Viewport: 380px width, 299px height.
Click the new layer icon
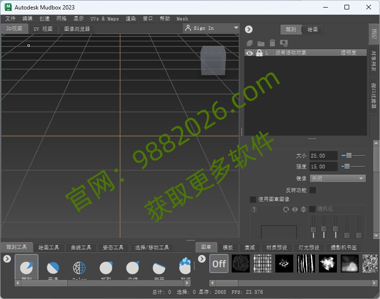click(250, 43)
